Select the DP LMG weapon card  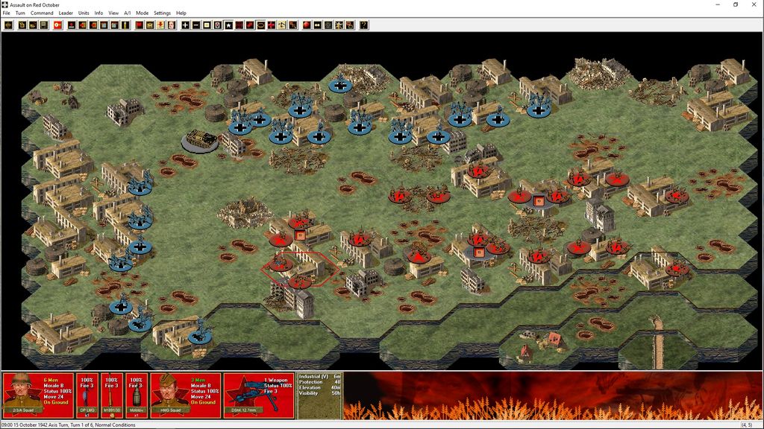coord(87,395)
